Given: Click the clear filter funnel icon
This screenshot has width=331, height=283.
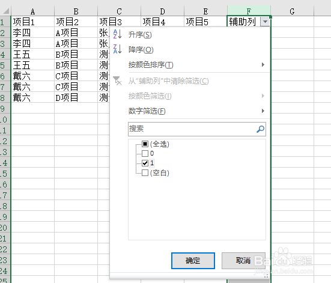Looking at the screenshot, I should pos(117,81).
